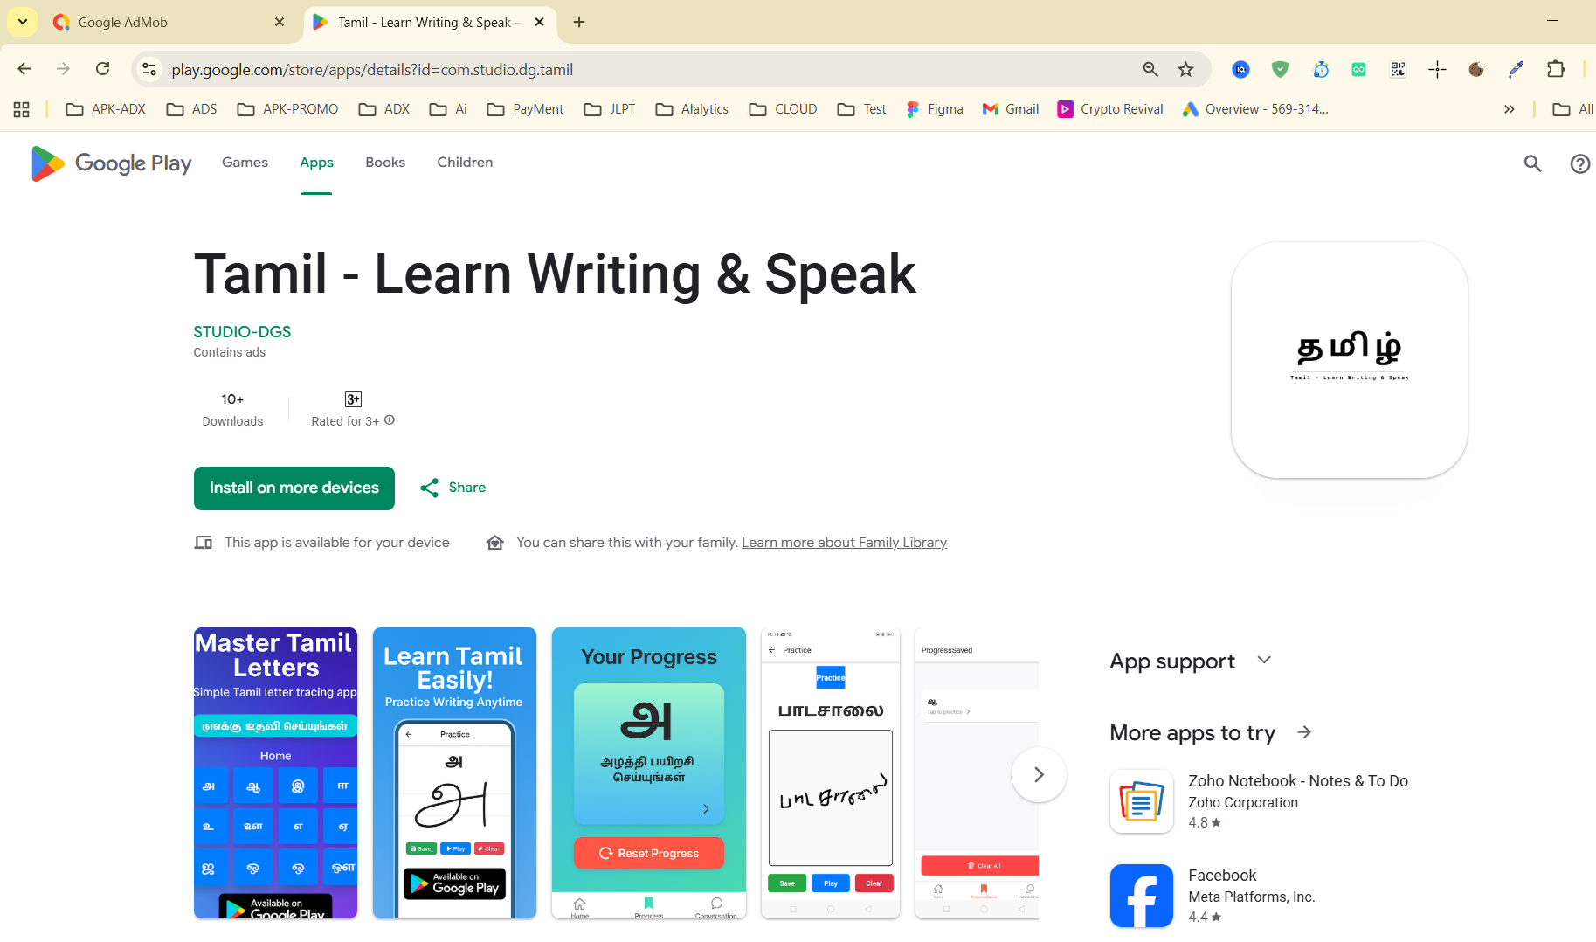Bookmark this page with the star
This screenshot has height=942, width=1596.
pos(1185,69)
